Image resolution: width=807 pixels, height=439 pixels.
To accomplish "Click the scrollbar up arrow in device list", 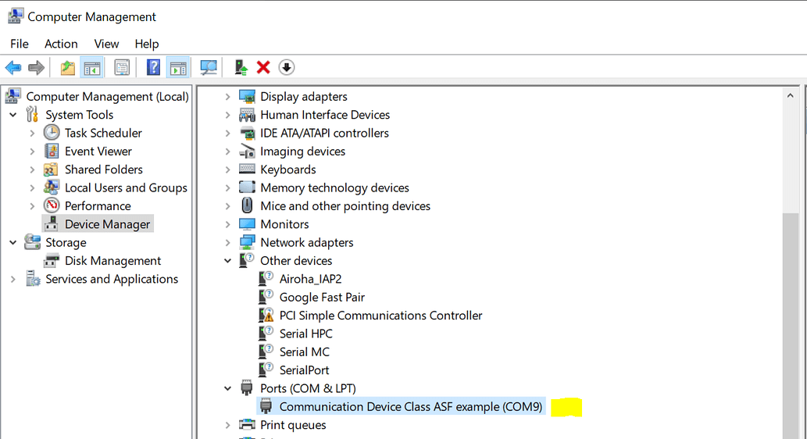I will coord(790,96).
